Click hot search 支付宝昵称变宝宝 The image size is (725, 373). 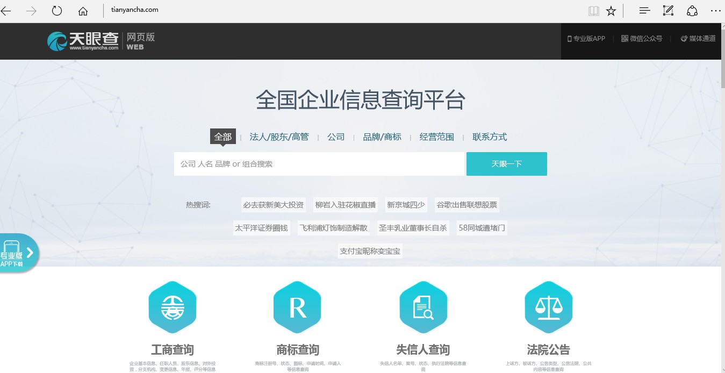click(x=370, y=251)
